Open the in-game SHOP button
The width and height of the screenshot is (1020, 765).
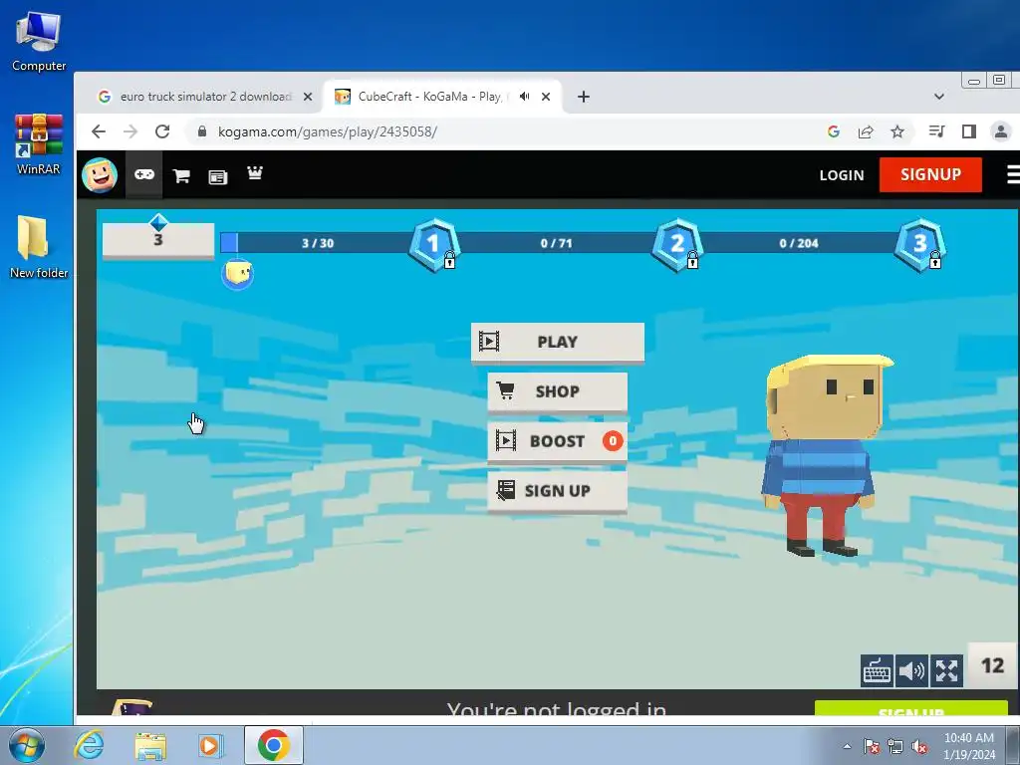click(558, 392)
